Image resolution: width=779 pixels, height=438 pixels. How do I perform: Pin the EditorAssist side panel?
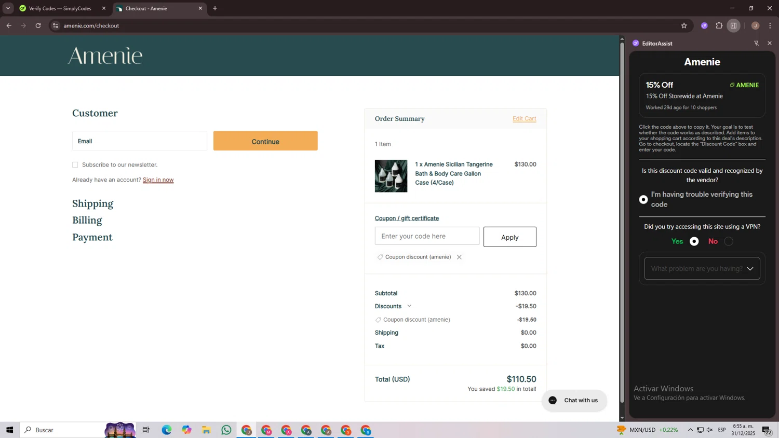756,44
